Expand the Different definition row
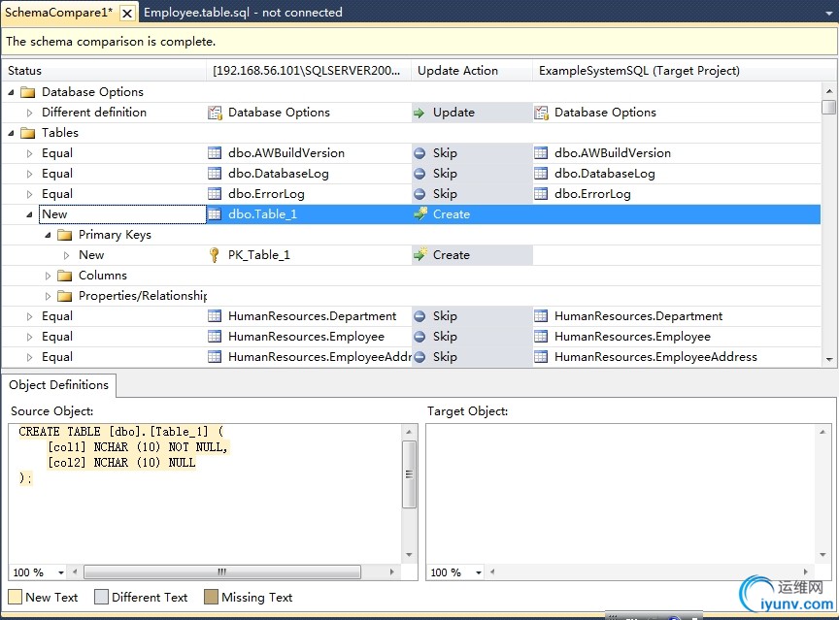 point(29,113)
